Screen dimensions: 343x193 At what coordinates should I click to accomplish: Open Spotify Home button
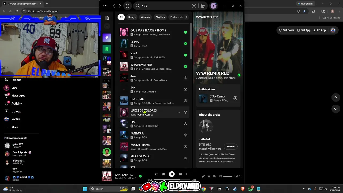click(x=128, y=6)
